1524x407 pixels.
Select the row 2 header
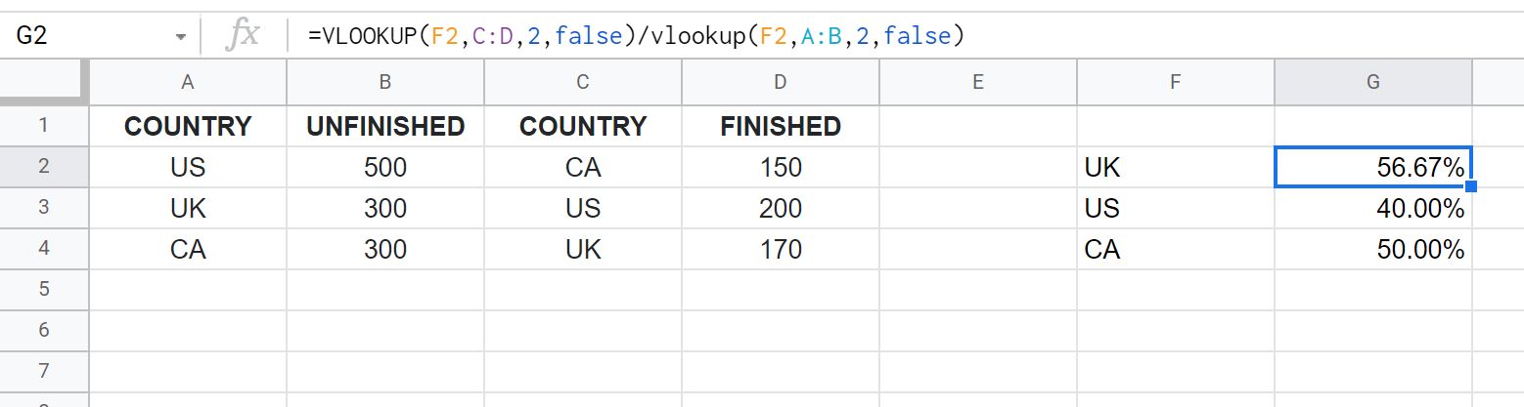44,167
